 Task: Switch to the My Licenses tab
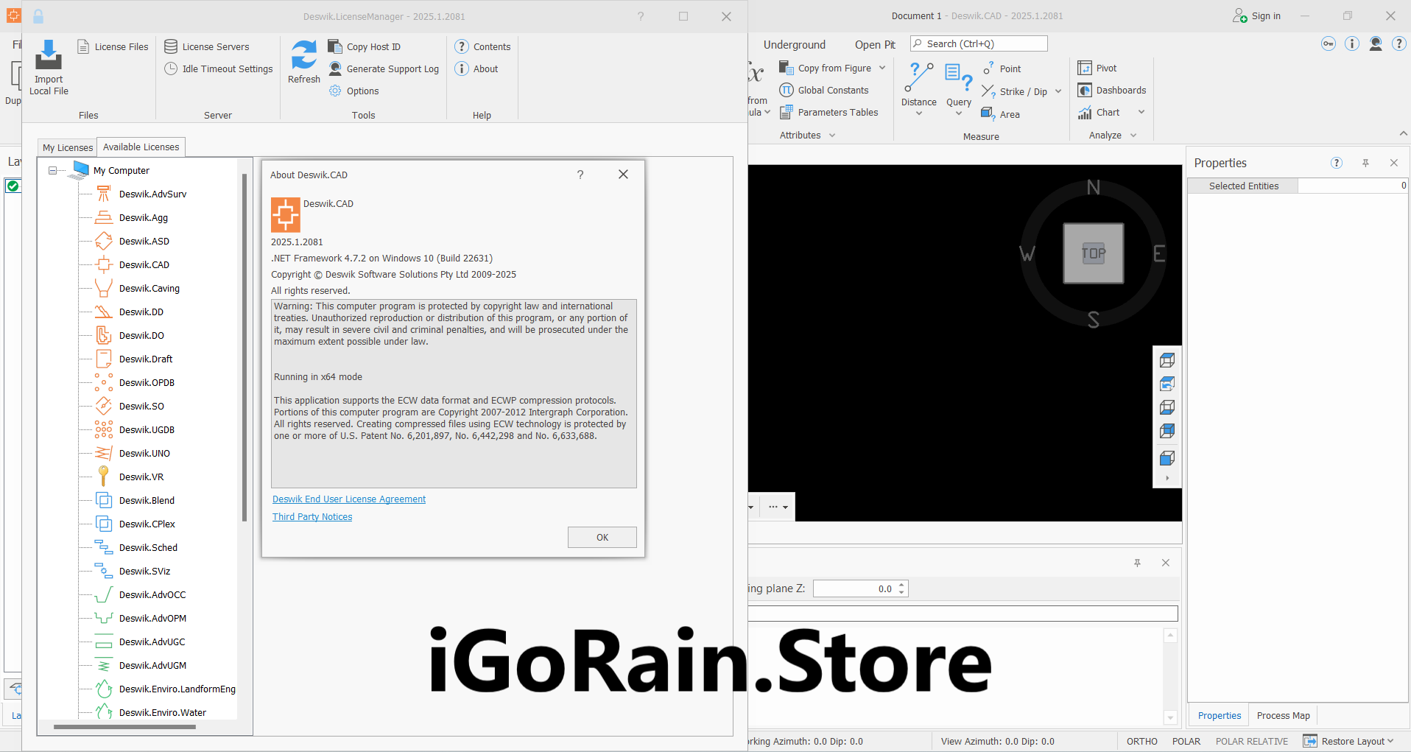[68, 148]
